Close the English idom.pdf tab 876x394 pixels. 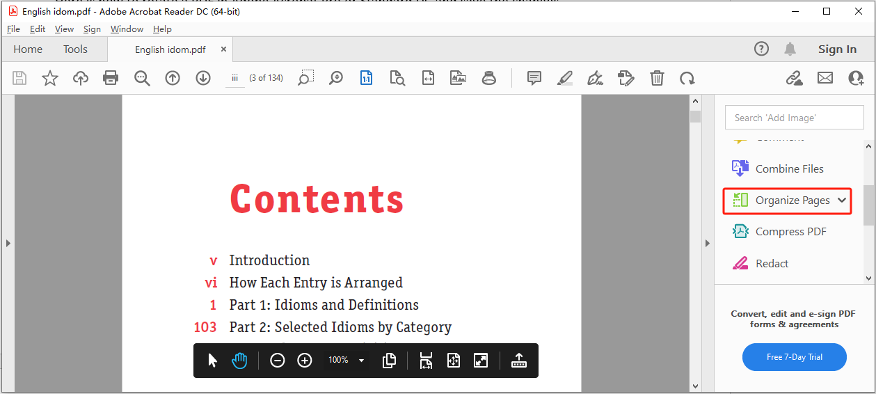point(223,49)
